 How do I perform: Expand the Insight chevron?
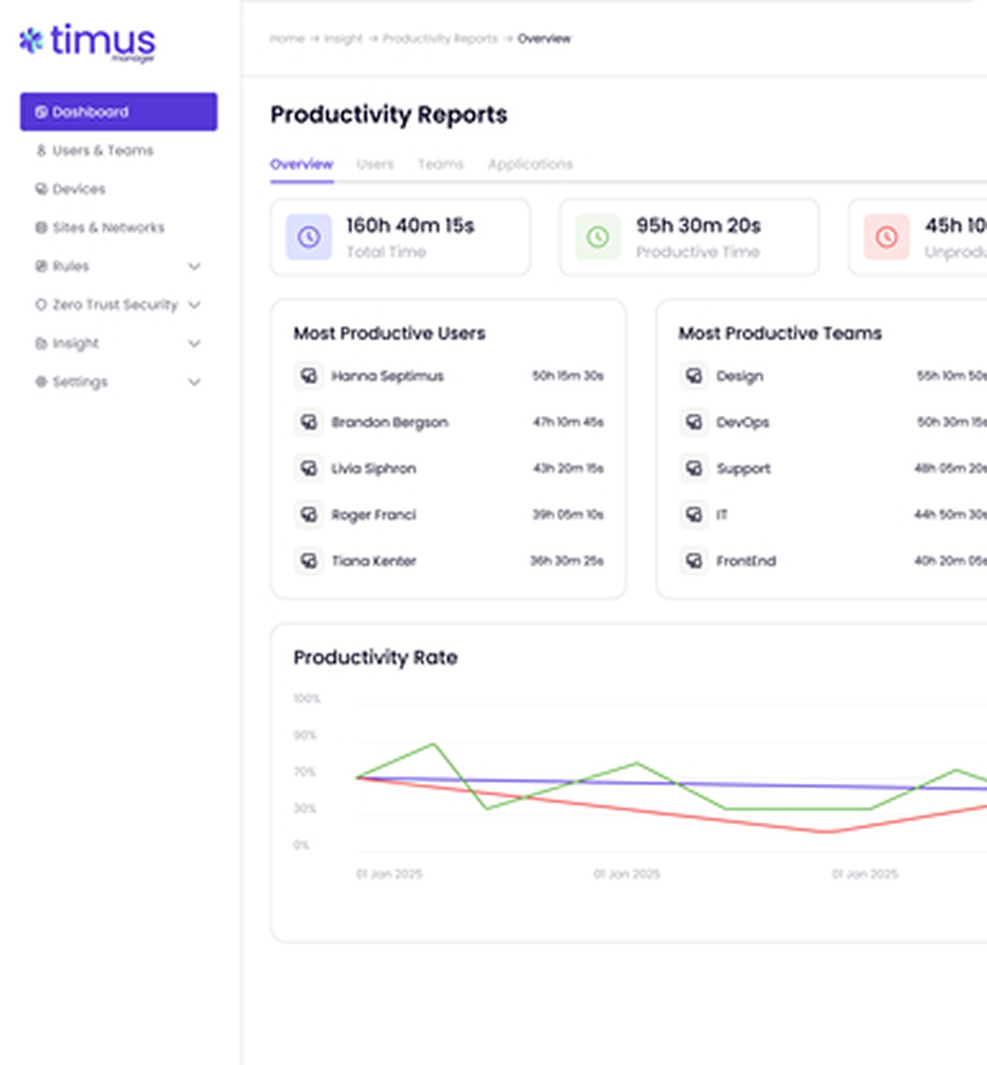click(194, 343)
